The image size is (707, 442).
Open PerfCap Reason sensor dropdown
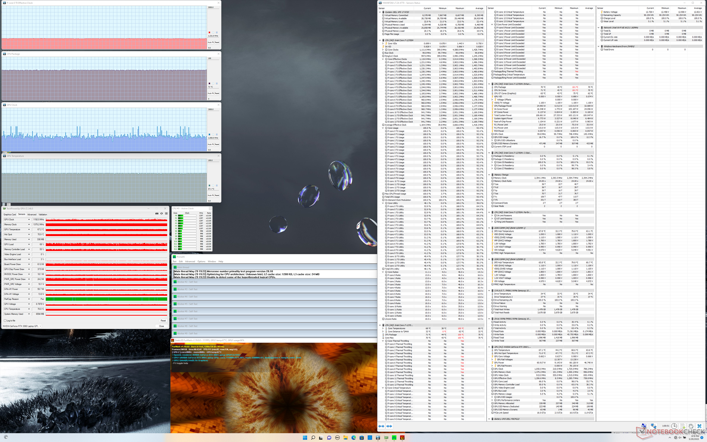(x=29, y=299)
